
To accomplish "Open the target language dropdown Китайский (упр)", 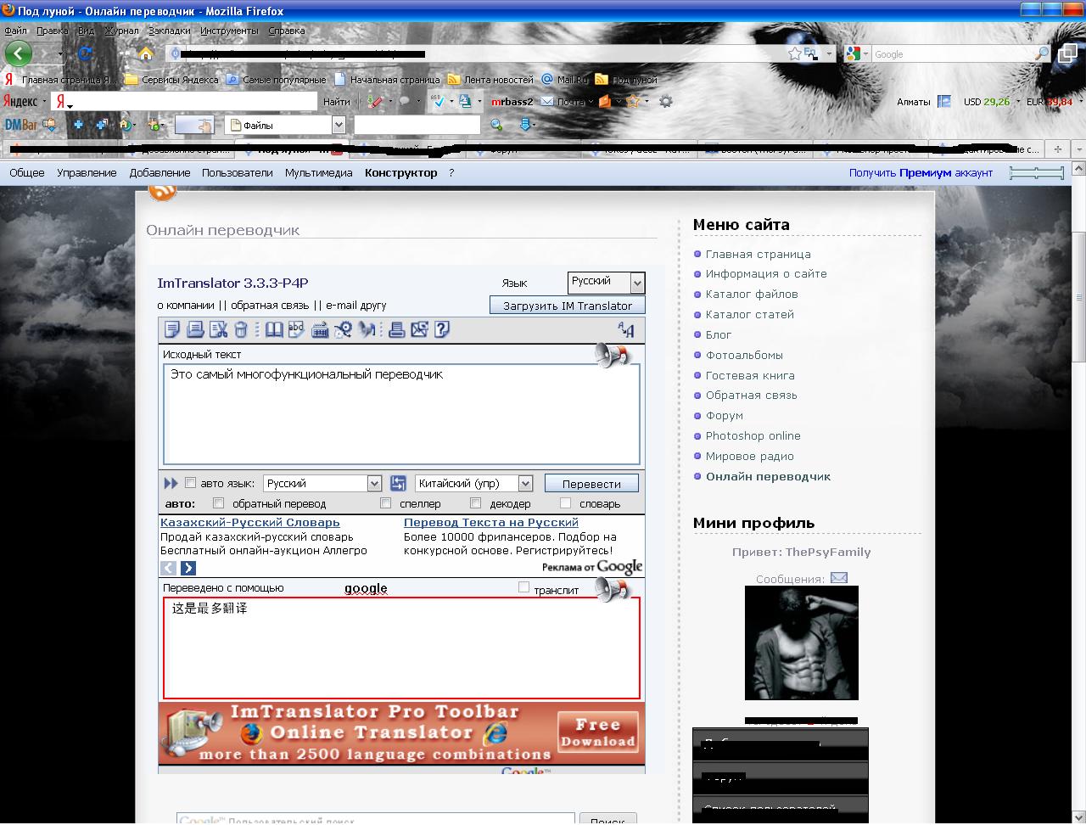I will [x=474, y=483].
